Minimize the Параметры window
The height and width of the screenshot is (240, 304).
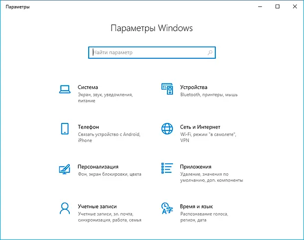click(260, 6)
